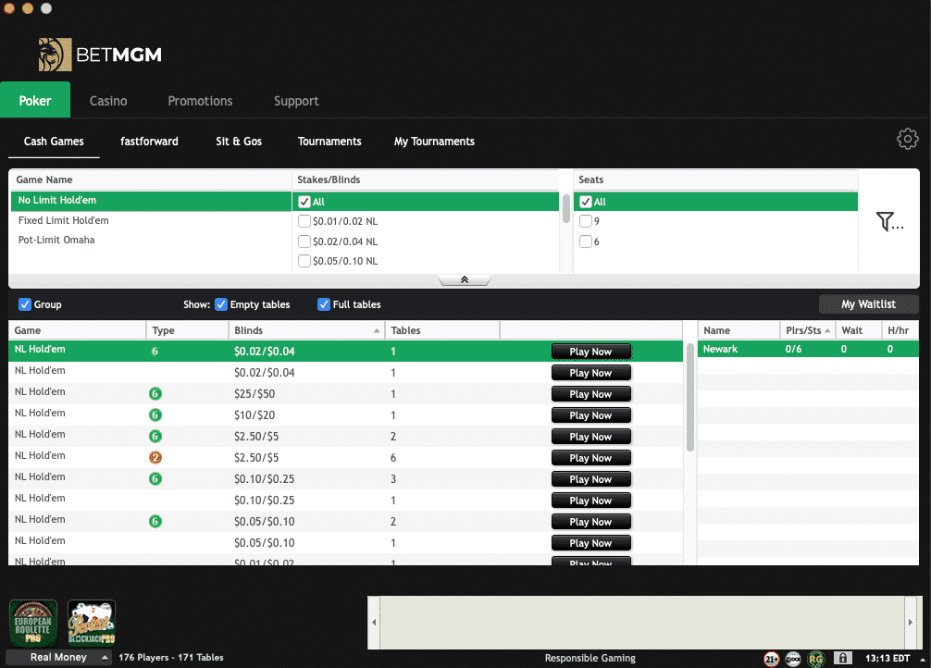Click the 6-max icon on highlighted $0.02/$0.04 row
931x668 pixels.
[x=155, y=351]
